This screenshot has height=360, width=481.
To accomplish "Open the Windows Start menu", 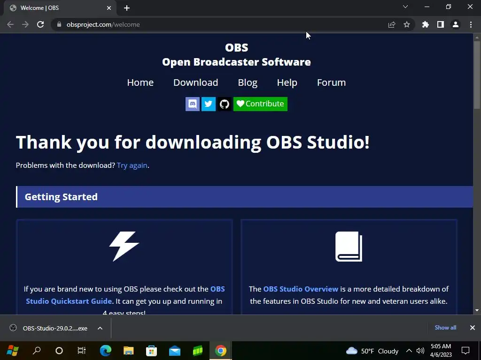I will (12, 351).
